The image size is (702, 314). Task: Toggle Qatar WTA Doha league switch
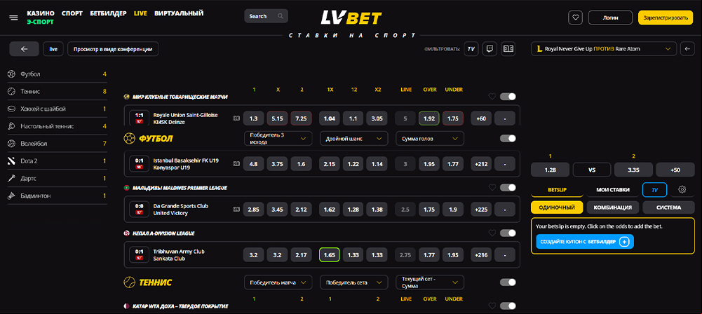pyautogui.click(x=508, y=306)
